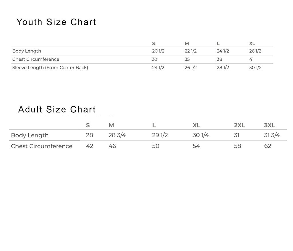
Task: Select the youth XL column header
Action: pos(252,43)
